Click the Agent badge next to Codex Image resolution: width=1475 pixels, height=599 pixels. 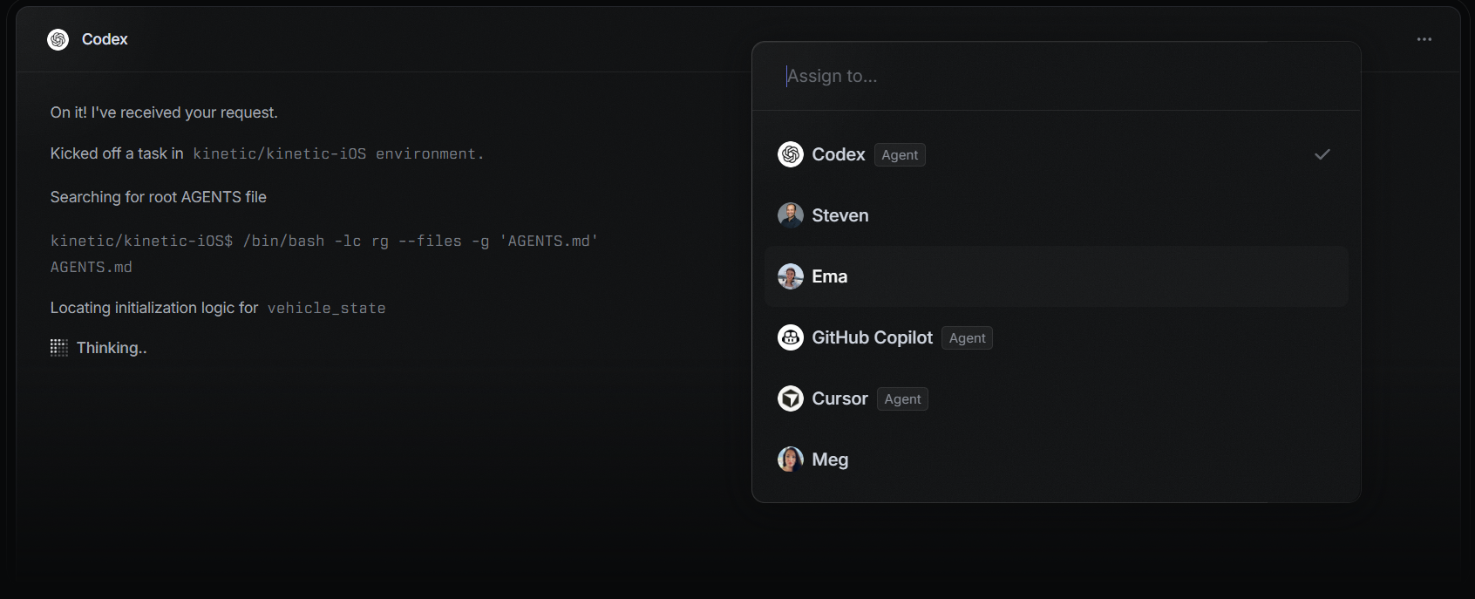pos(900,154)
